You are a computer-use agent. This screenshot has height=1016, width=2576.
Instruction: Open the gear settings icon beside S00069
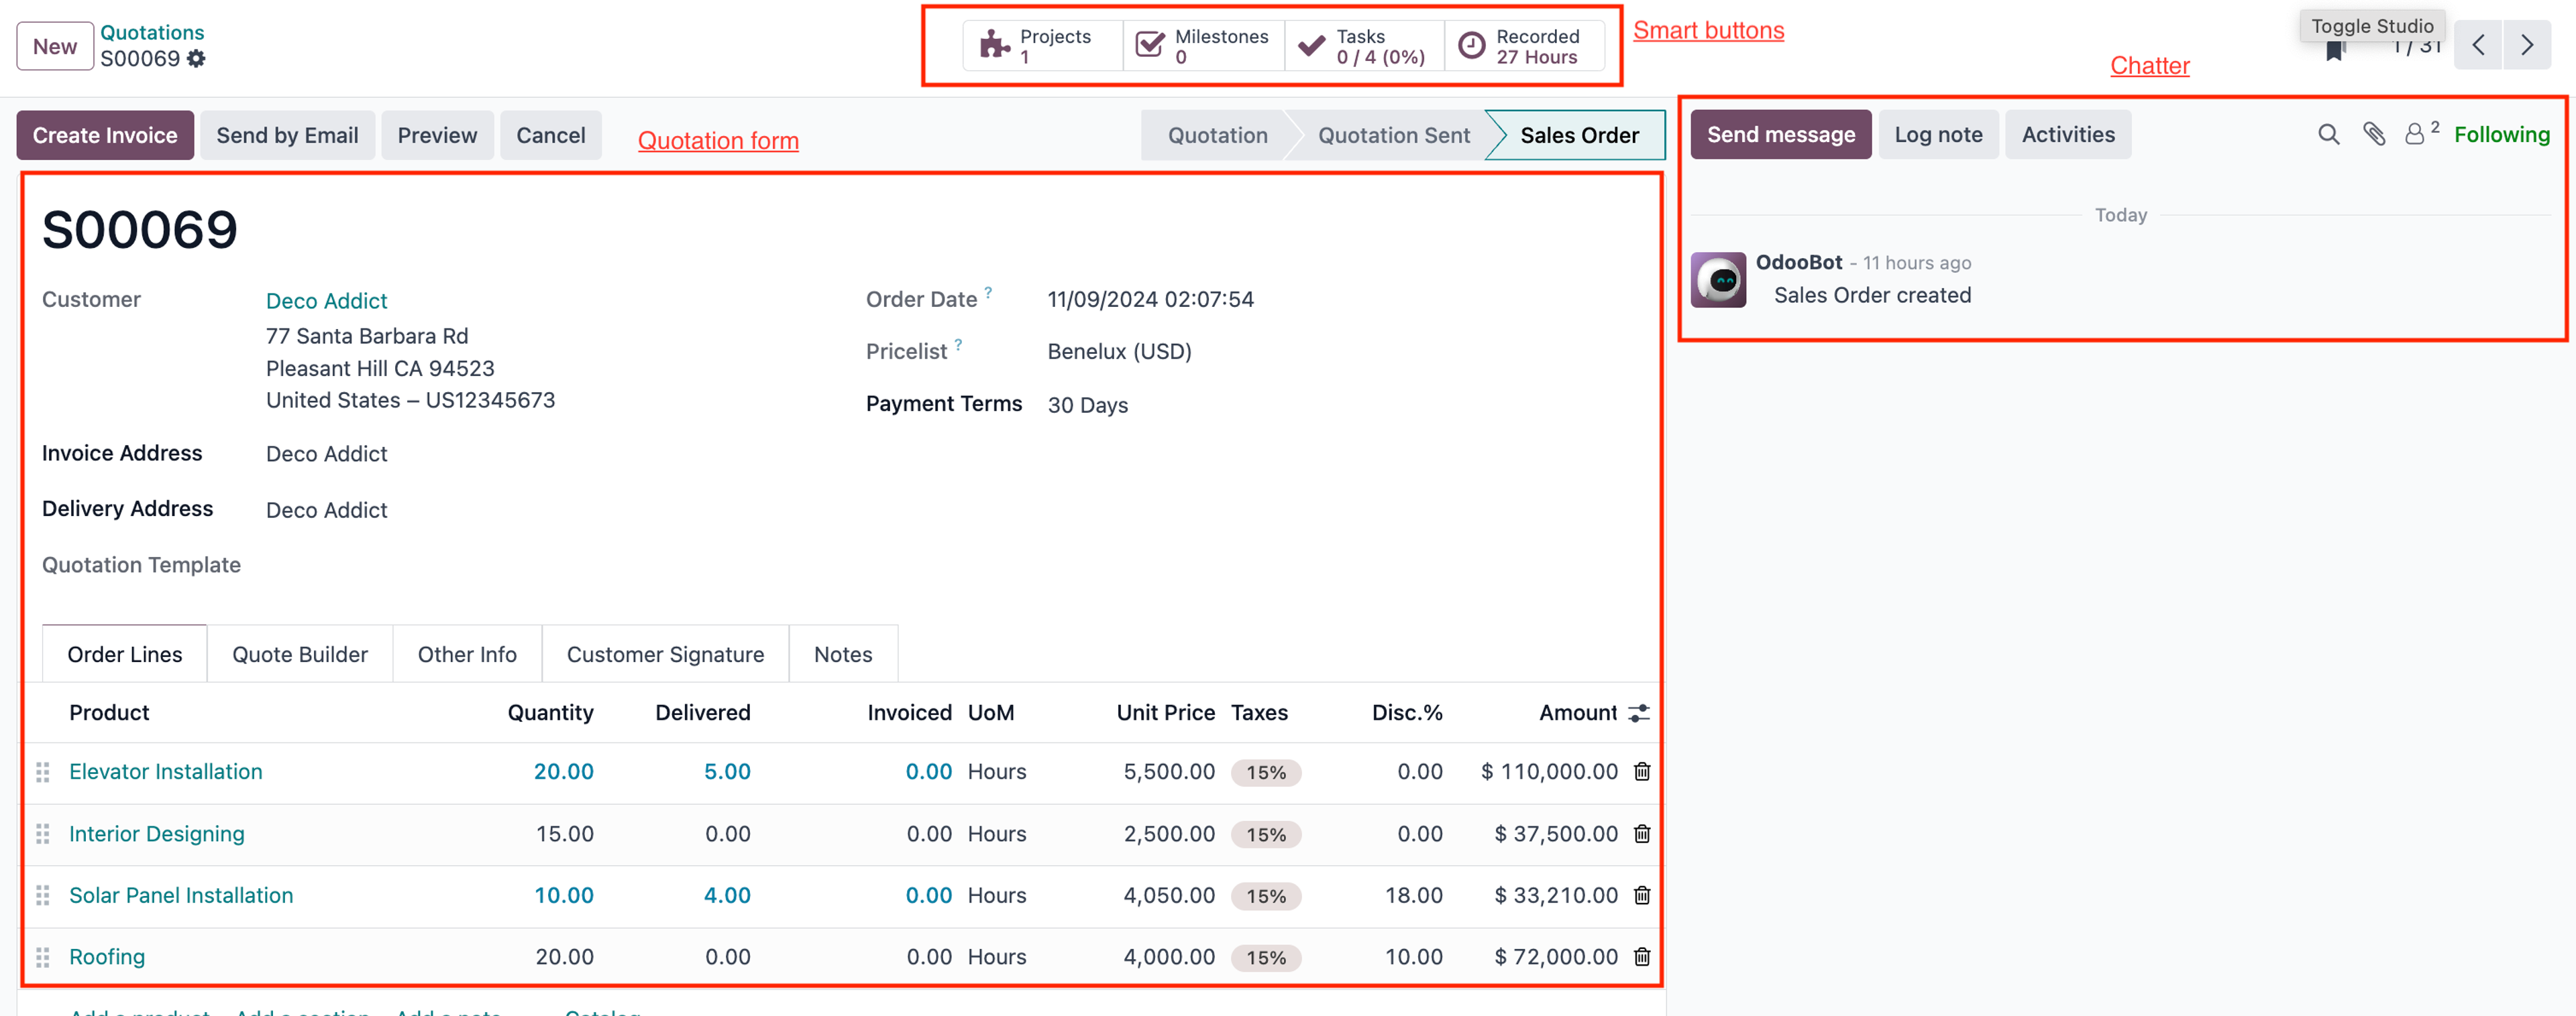click(197, 59)
